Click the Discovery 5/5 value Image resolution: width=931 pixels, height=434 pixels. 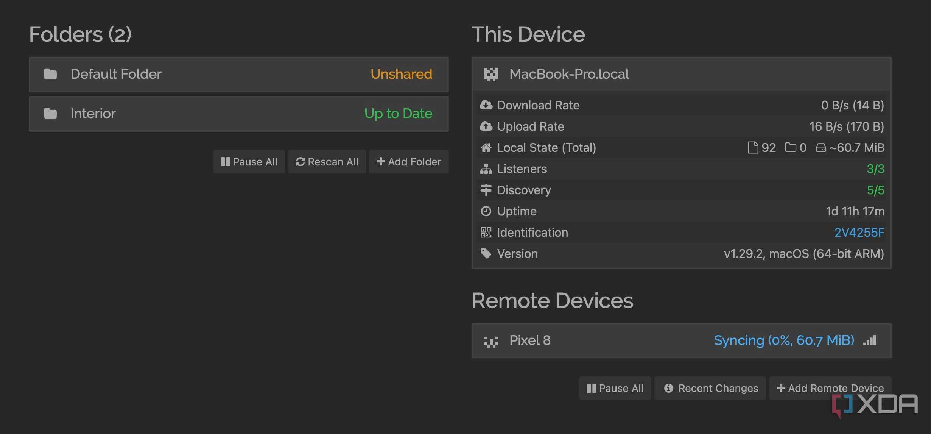click(875, 190)
